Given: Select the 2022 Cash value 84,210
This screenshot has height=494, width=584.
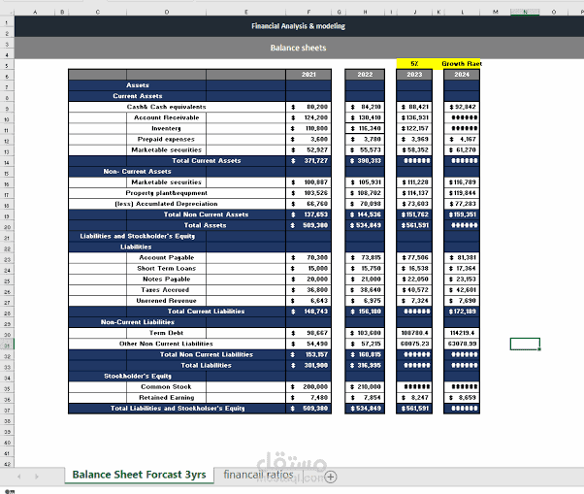Looking at the screenshot, I should coord(365,107).
